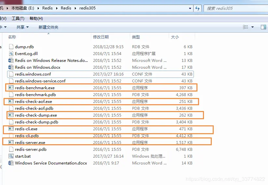
Task: Click the redis-benchmark.pdb file icon
Action: (11, 95)
